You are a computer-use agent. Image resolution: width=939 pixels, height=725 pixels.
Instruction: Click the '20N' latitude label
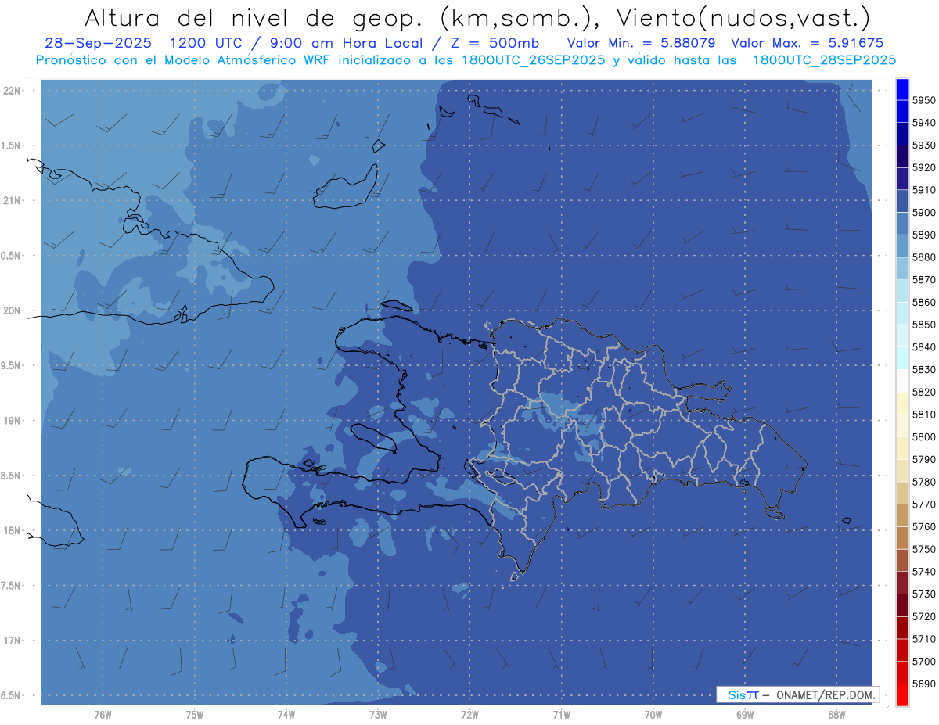(x=13, y=310)
